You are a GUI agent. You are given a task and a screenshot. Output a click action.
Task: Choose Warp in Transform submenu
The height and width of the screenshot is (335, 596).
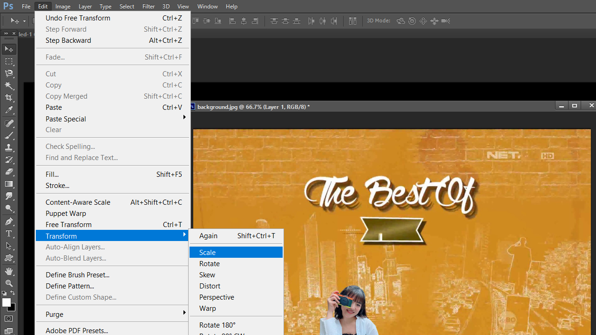tap(236, 308)
